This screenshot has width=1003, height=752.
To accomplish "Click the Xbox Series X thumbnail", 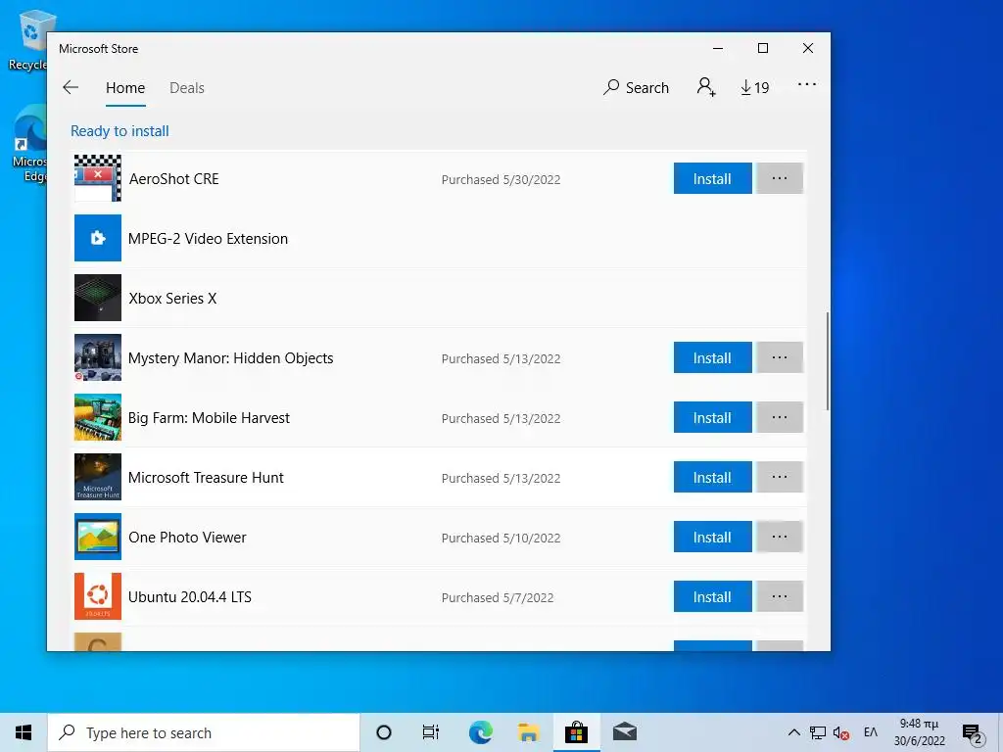I will tap(98, 298).
